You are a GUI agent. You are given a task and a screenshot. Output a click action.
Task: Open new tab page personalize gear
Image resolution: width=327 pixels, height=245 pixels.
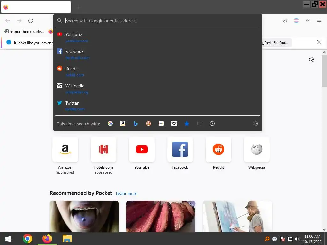click(x=311, y=60)
